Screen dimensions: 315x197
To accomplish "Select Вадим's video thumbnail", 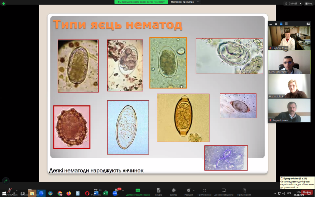I will click(289, 110).
